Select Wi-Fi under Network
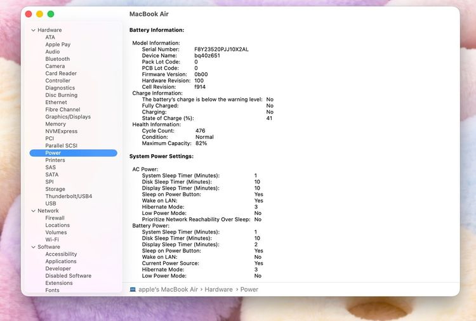The image size is (476, 321). click(x=52, y=240)
